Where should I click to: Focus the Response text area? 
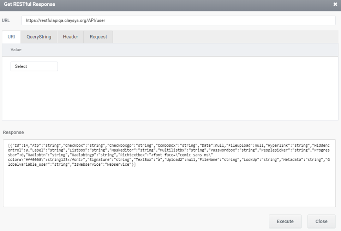point(169,173)
